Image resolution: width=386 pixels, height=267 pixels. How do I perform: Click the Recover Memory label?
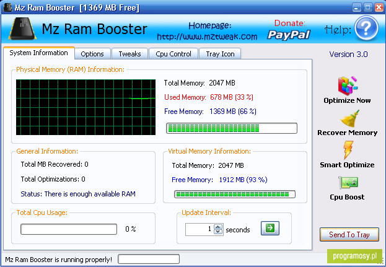click(x=348, y=133)
